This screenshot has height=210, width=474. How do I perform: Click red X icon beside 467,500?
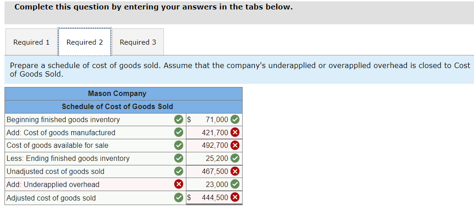click(235, 172)
